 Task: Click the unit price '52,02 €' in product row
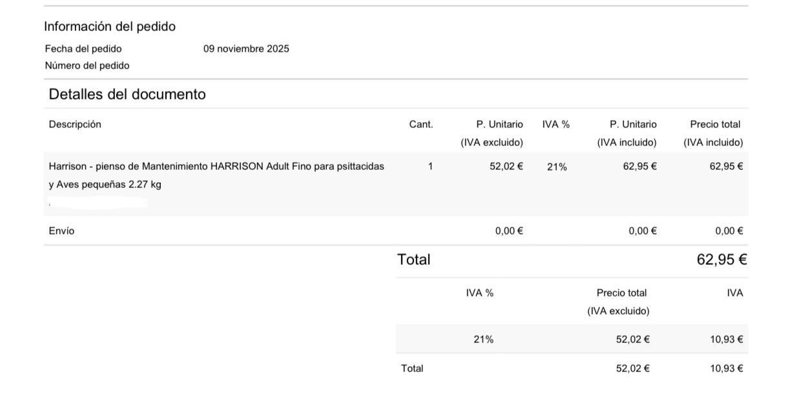coord(506,167)
